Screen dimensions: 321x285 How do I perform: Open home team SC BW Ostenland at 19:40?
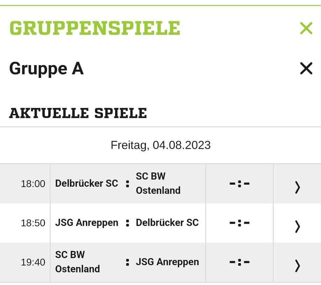point(77,262)
